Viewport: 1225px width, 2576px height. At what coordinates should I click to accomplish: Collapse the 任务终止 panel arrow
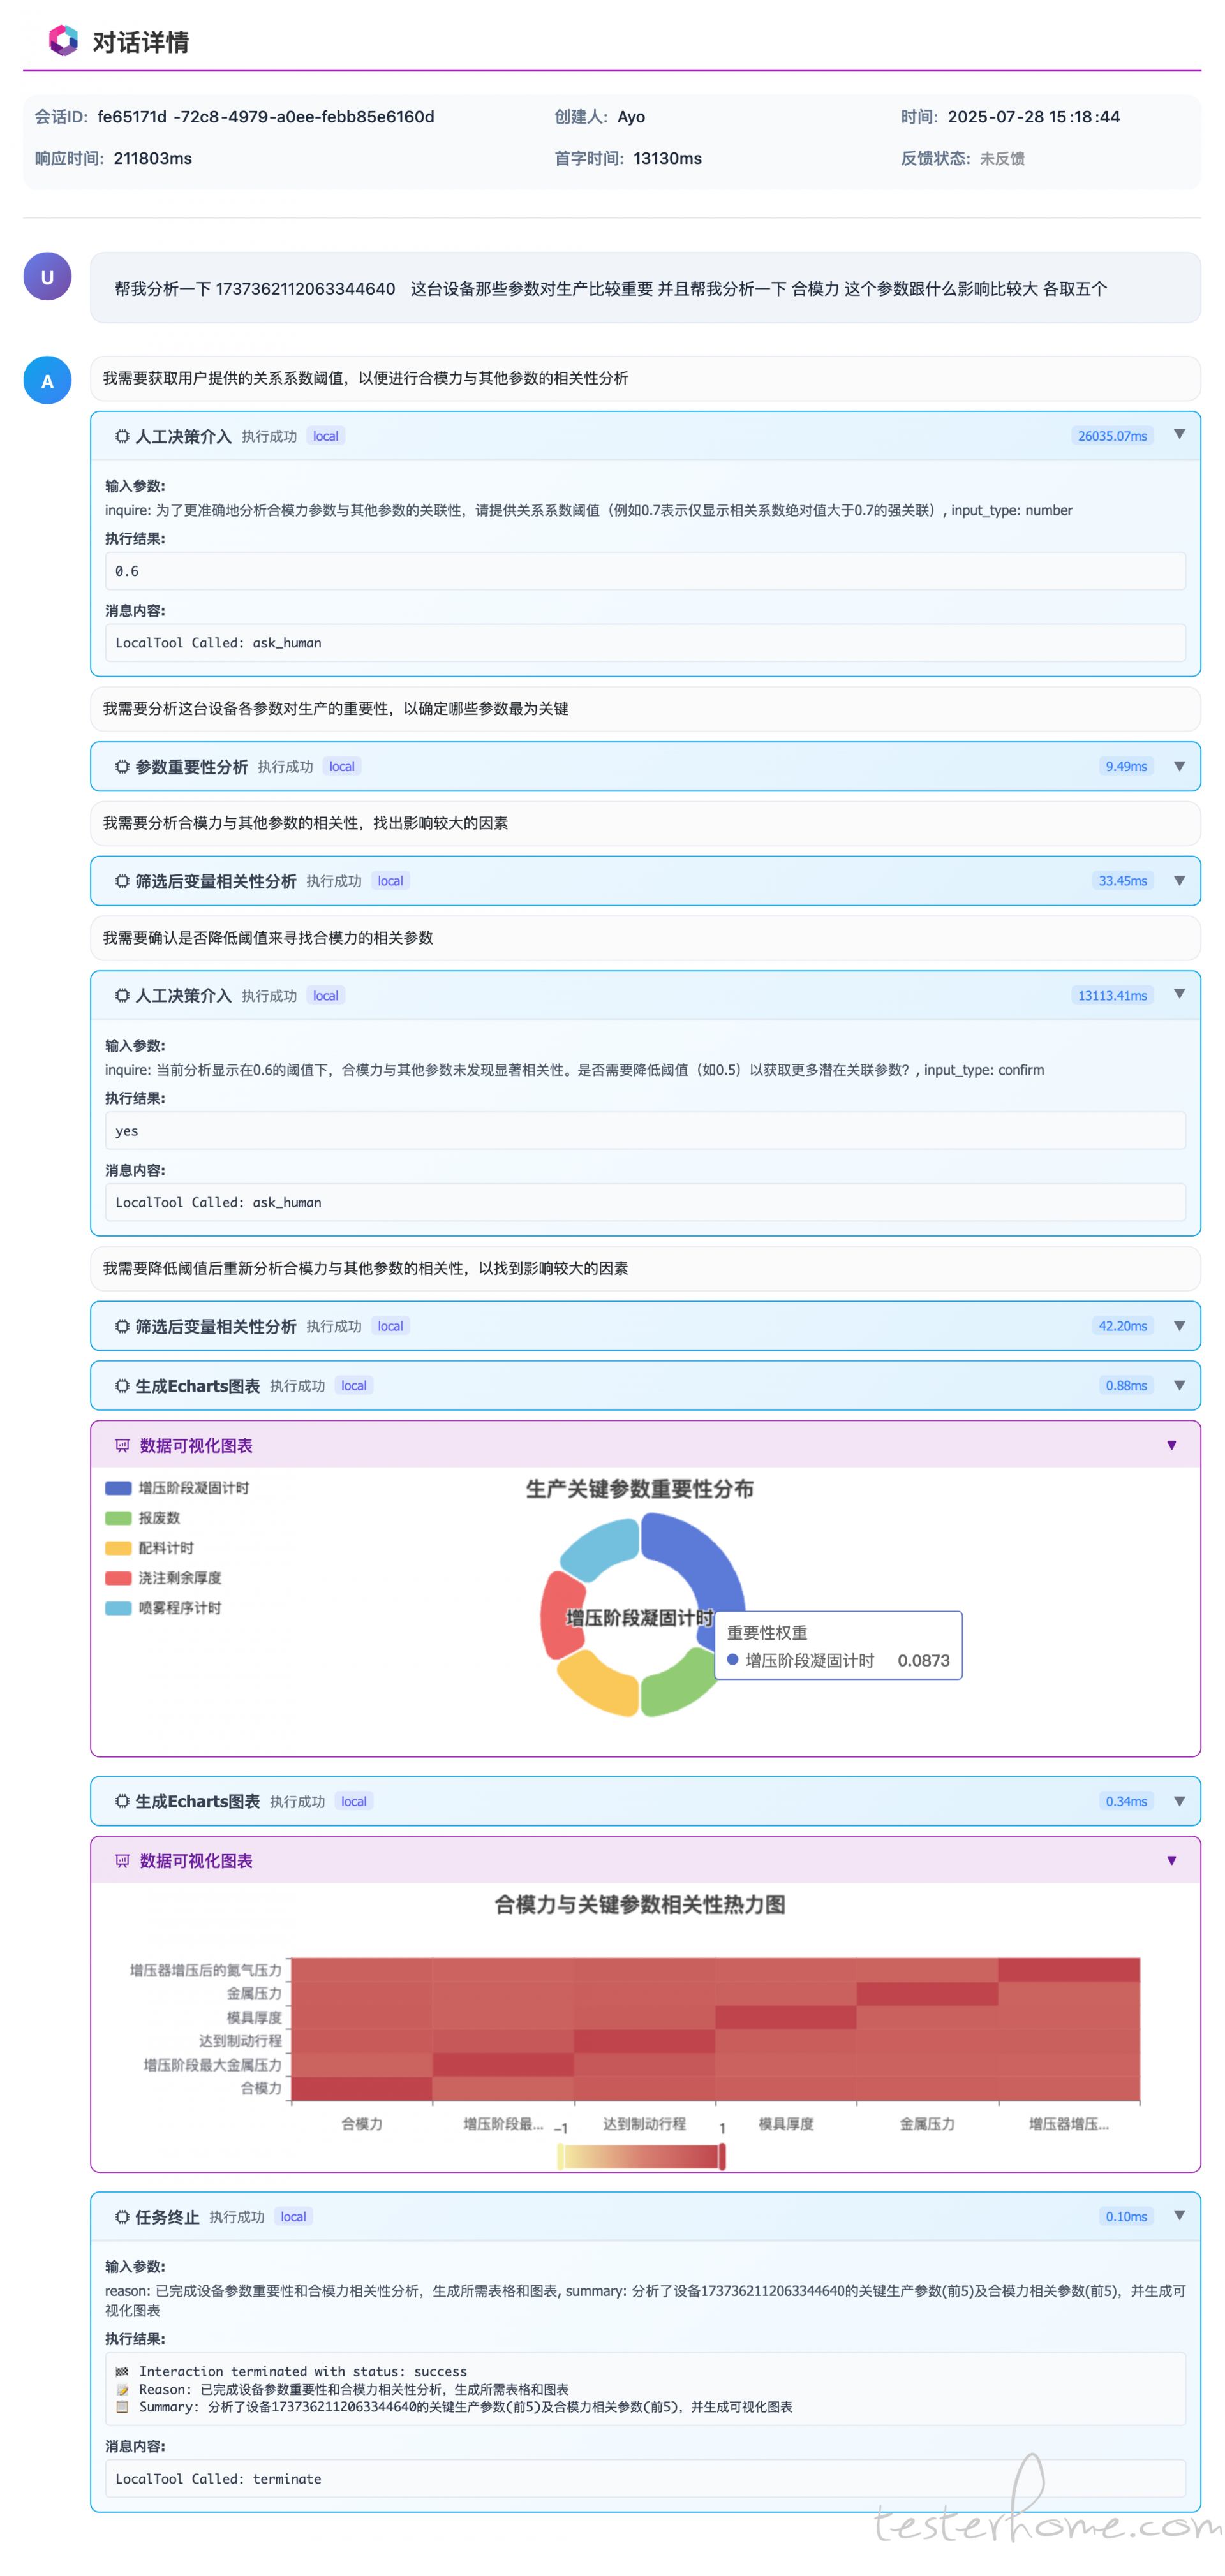1179,2216
